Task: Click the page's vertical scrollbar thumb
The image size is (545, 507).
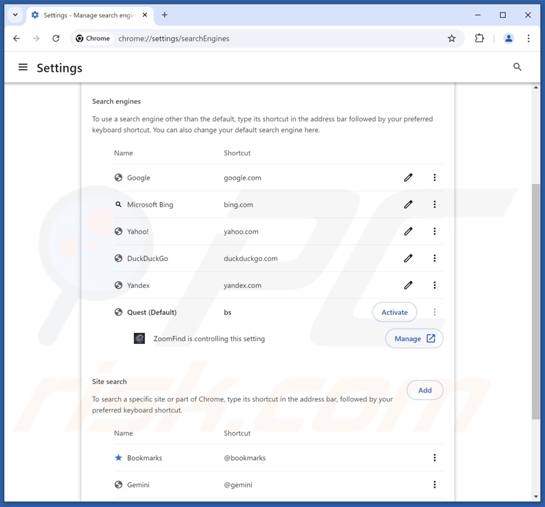Action: click(x=535, y=302)
